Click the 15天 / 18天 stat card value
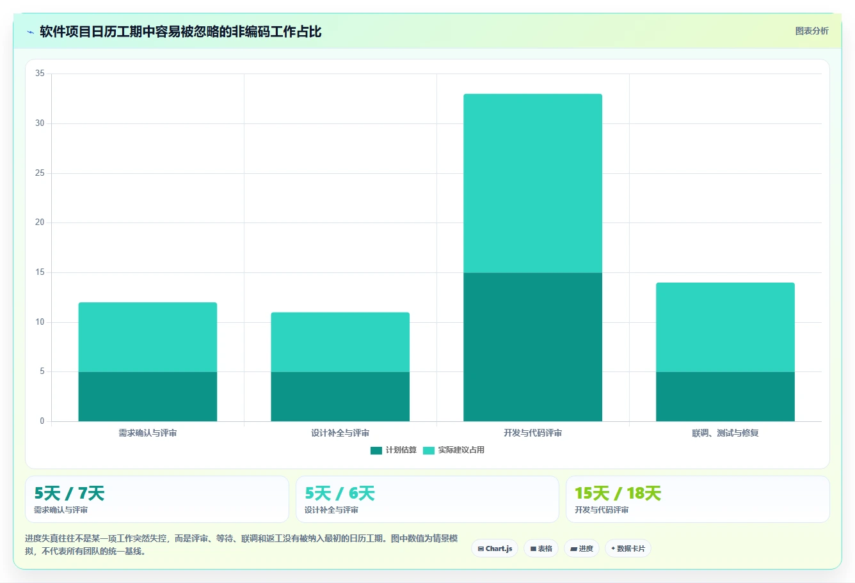This screenshot has width=855, height=583. point(618,494)
